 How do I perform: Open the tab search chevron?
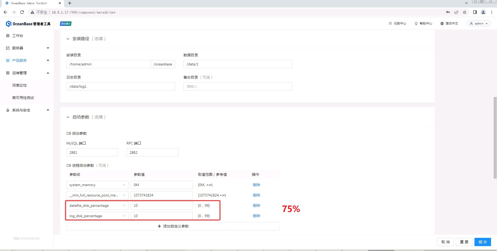point(466,3)
